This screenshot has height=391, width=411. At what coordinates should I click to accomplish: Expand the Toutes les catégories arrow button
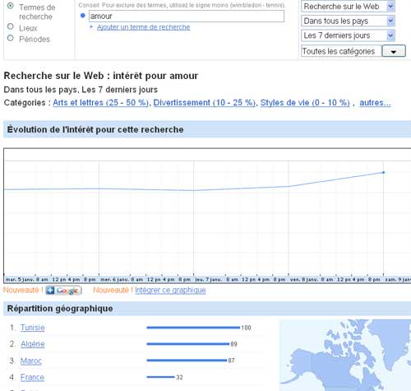point(394,51)
